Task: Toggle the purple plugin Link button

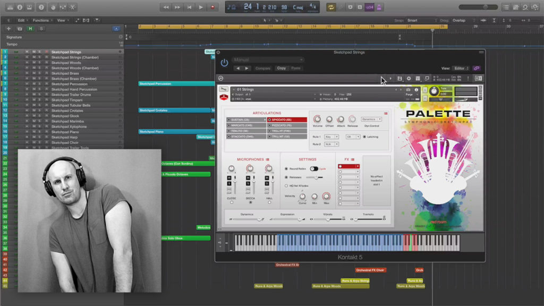Action: [x=477, y=69]
